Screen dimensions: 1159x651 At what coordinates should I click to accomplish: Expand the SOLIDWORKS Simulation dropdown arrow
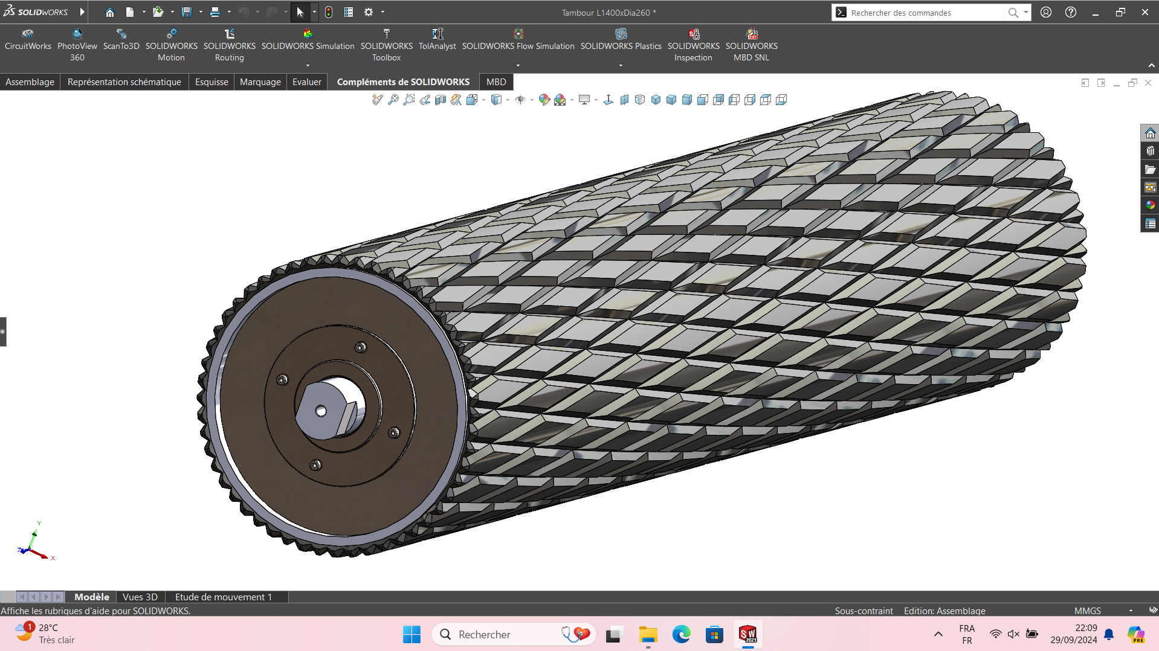click(x=308, y=65)
